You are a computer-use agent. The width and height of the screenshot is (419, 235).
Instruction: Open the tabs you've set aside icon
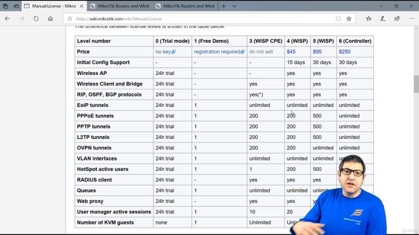click(6, 6)
